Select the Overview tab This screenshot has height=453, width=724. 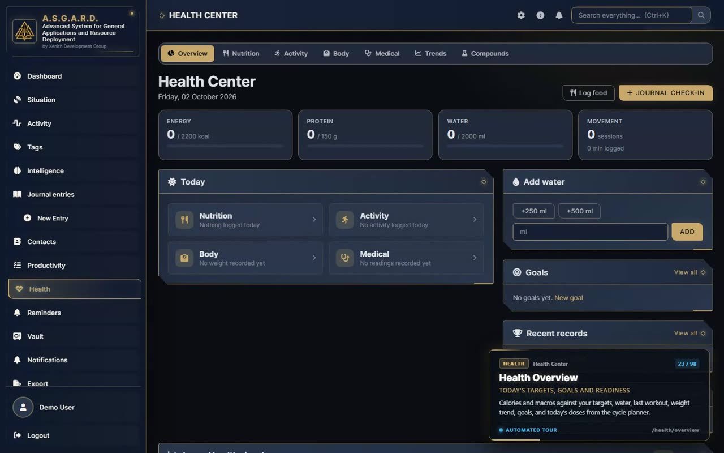(187, 54)
